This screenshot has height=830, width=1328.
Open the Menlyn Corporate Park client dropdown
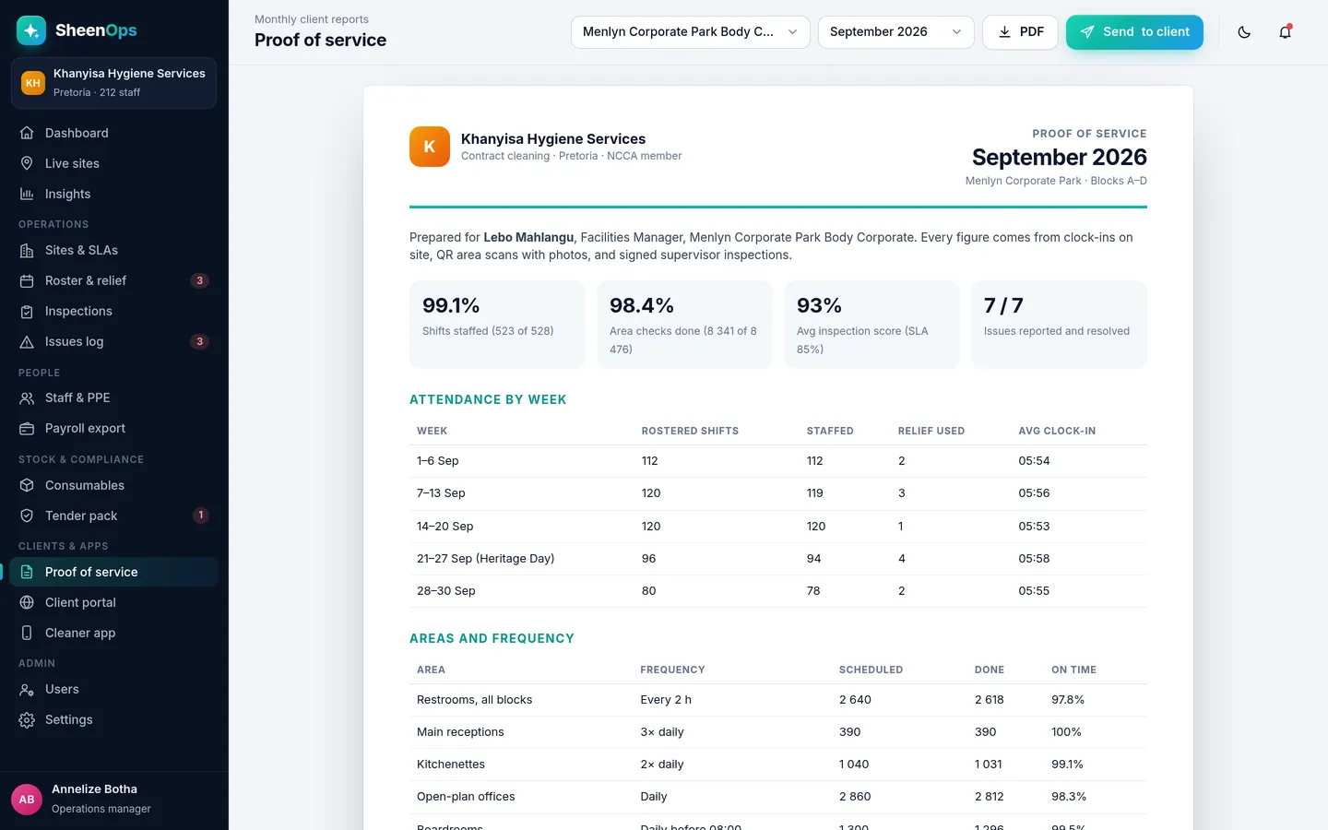click(x=690, y=32)
